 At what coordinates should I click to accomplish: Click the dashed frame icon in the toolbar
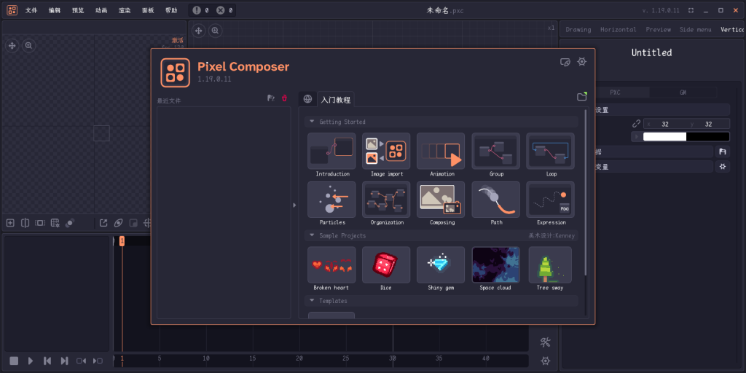(x=40, y=223)
